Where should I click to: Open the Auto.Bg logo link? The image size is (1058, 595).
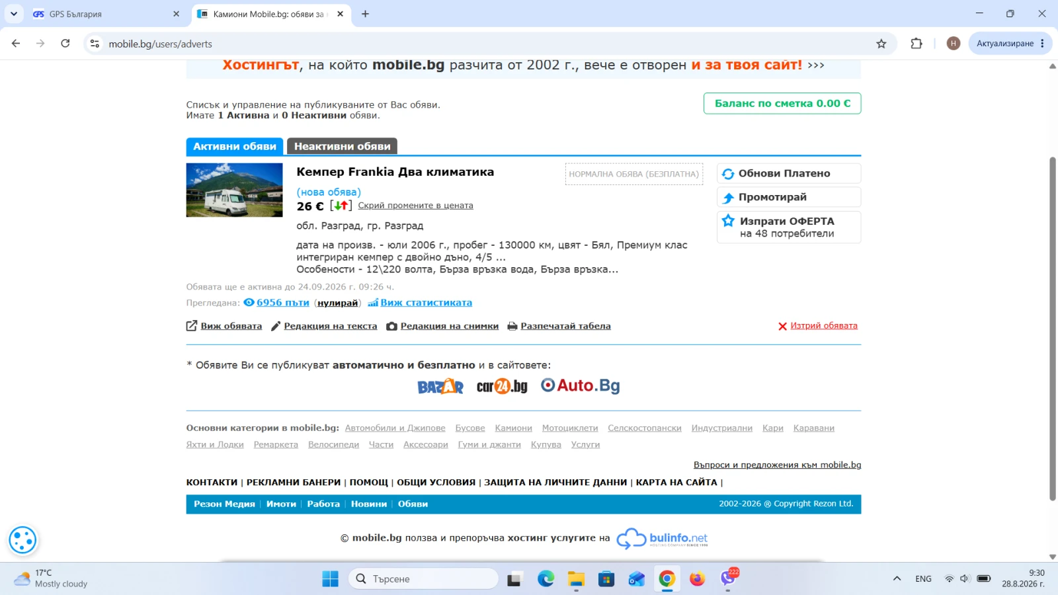pos(580,385)
